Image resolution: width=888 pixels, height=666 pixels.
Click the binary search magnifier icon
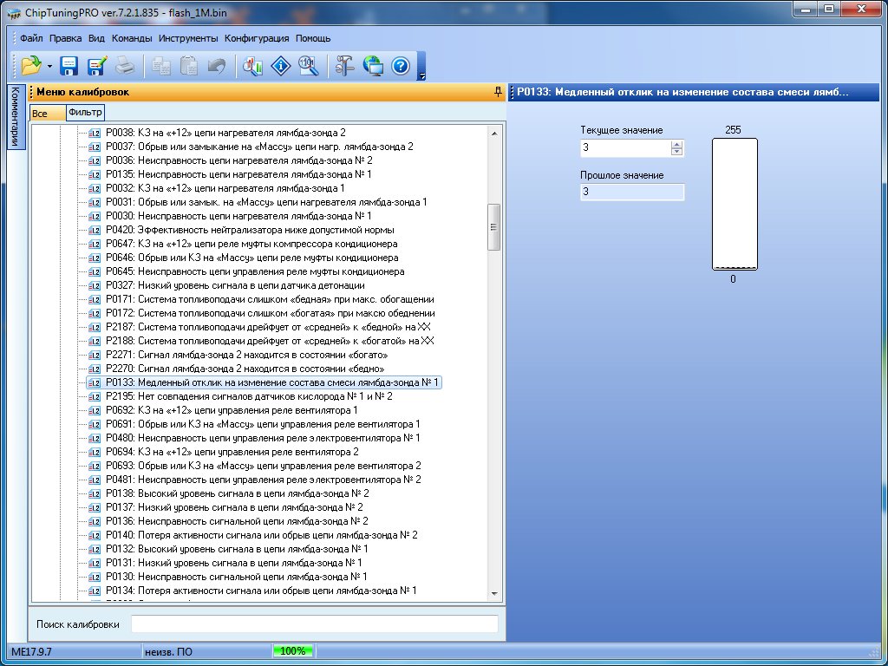click(x=307, y=65)
